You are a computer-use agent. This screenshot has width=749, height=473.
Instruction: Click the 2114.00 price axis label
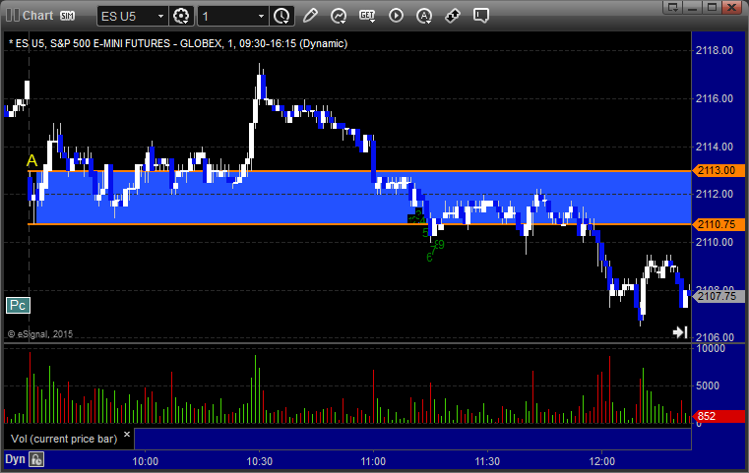point(715,147)
